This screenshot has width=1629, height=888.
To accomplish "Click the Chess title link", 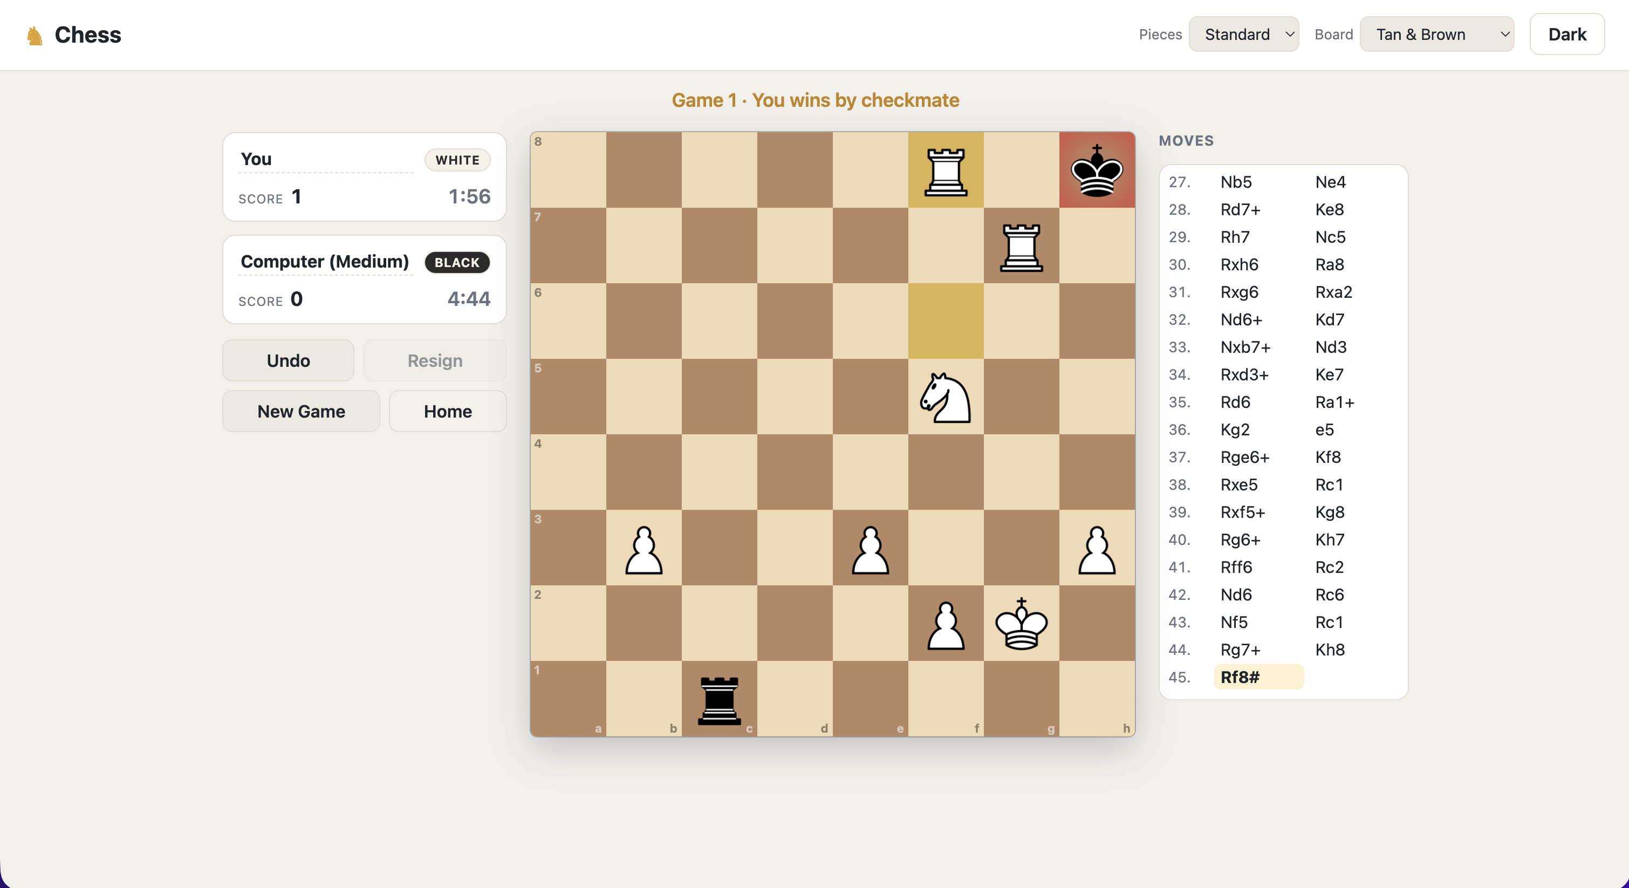I will tap(88, 35).
